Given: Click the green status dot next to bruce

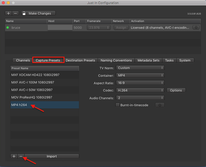Looking at the screenshot, I should [8, 28].
